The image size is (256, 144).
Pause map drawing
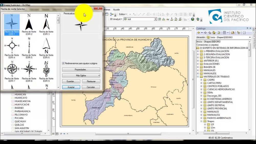(x=64, y=134)
